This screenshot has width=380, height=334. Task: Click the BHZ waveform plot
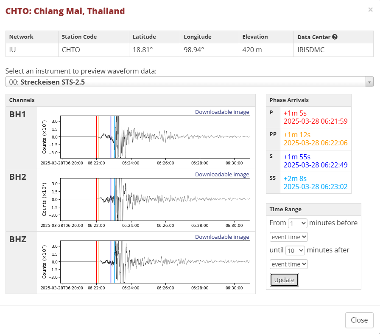(155, 262)
